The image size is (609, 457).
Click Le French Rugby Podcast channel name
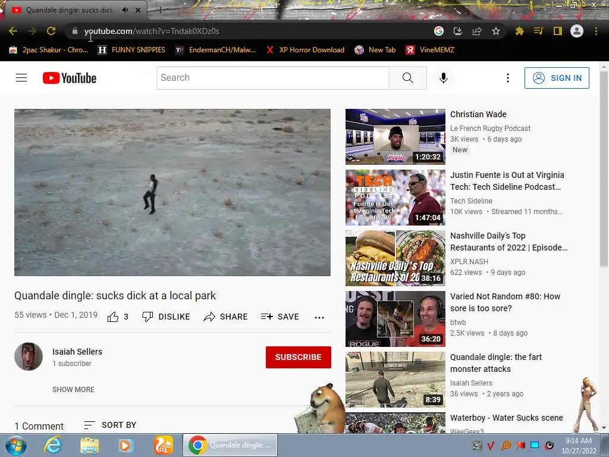click(x=490, y=129)
